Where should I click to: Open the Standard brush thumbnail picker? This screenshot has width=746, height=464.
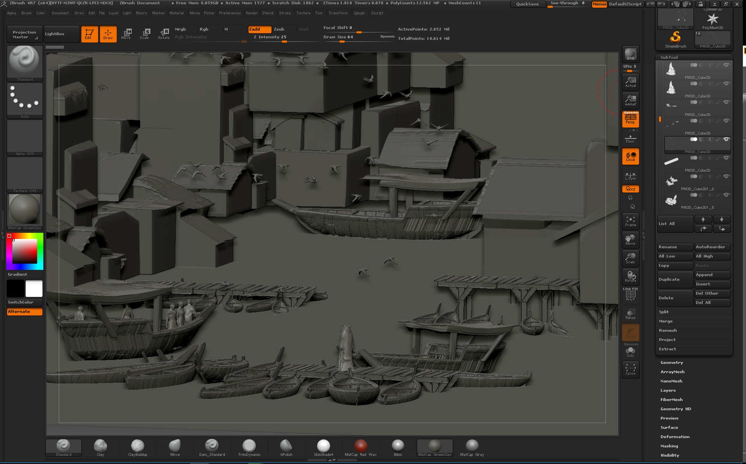pos(25,63)
